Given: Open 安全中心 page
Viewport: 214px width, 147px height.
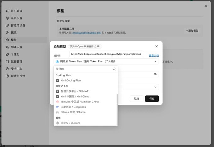Looking at the screenshot, I should point(25,69).
